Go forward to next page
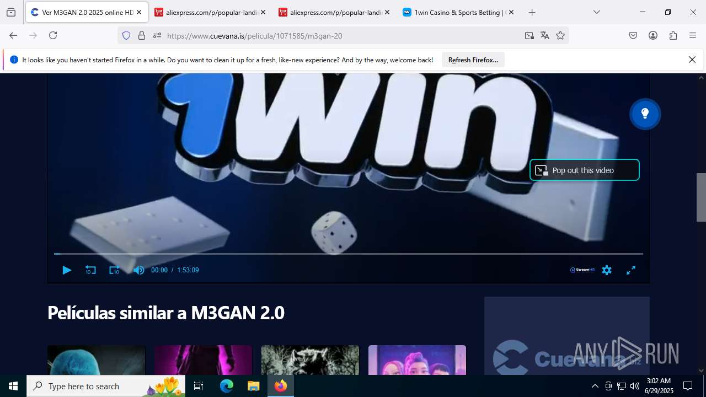This screenshot has height=397, width=706. [33, 35]
